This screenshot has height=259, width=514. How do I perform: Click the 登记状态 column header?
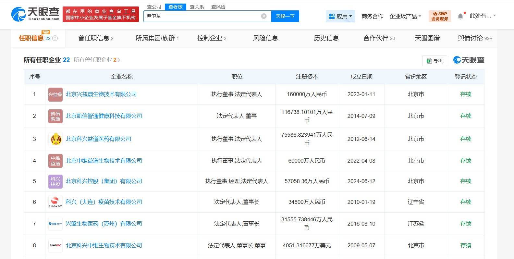466,77
